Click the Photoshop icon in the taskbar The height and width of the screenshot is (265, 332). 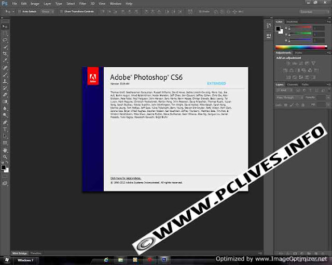[x=164, y=260]
